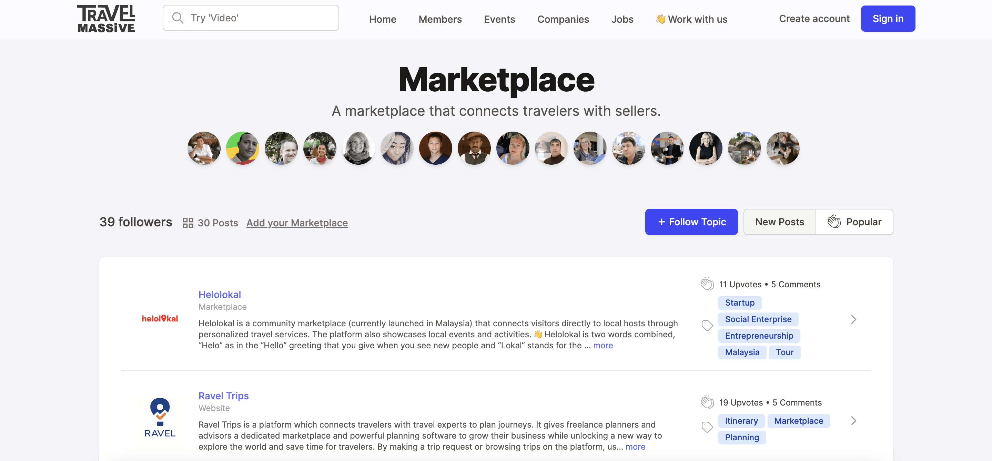
Task: Expand Helolokal description with more link
Action: point(603,346)
